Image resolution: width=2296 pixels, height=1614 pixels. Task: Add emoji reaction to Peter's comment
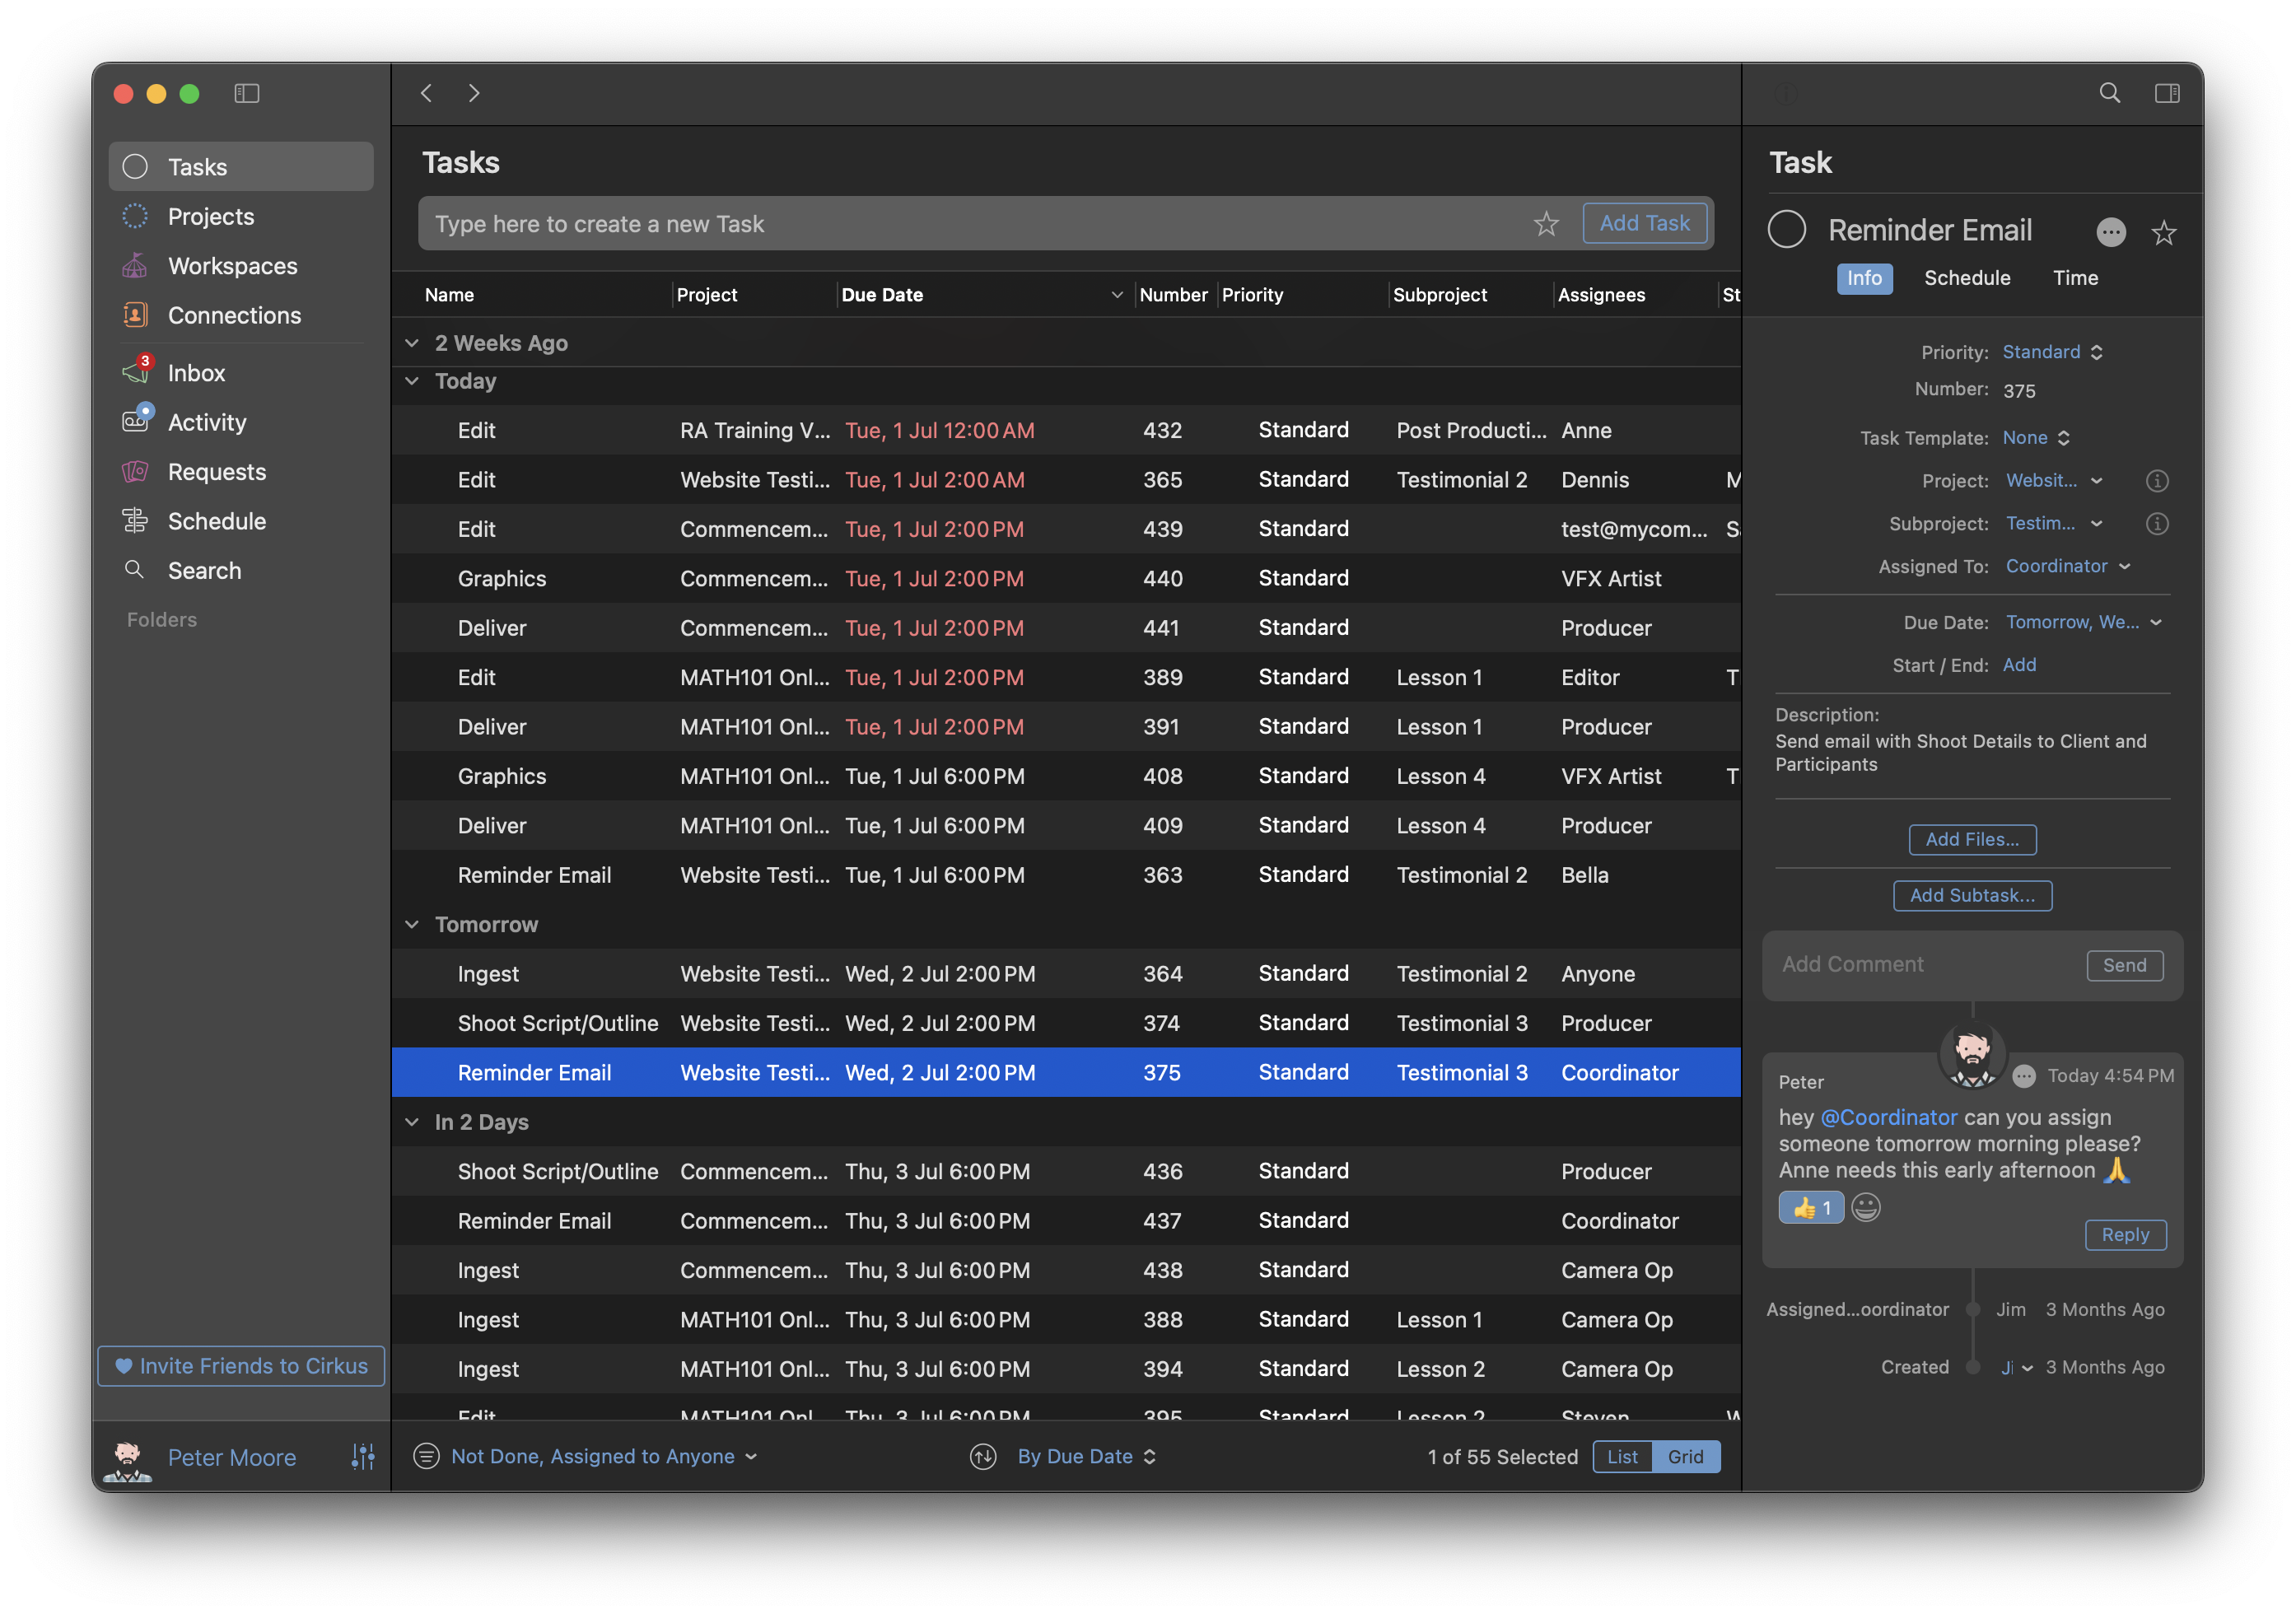pos(1865,1208)
